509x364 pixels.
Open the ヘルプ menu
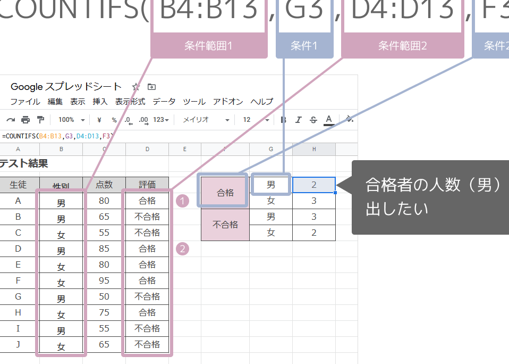pos(261,102)
